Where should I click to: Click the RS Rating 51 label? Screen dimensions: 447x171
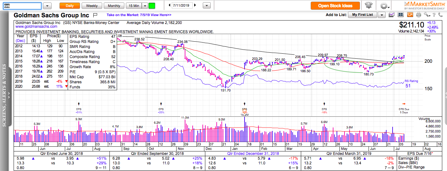(x=411, y=83)
